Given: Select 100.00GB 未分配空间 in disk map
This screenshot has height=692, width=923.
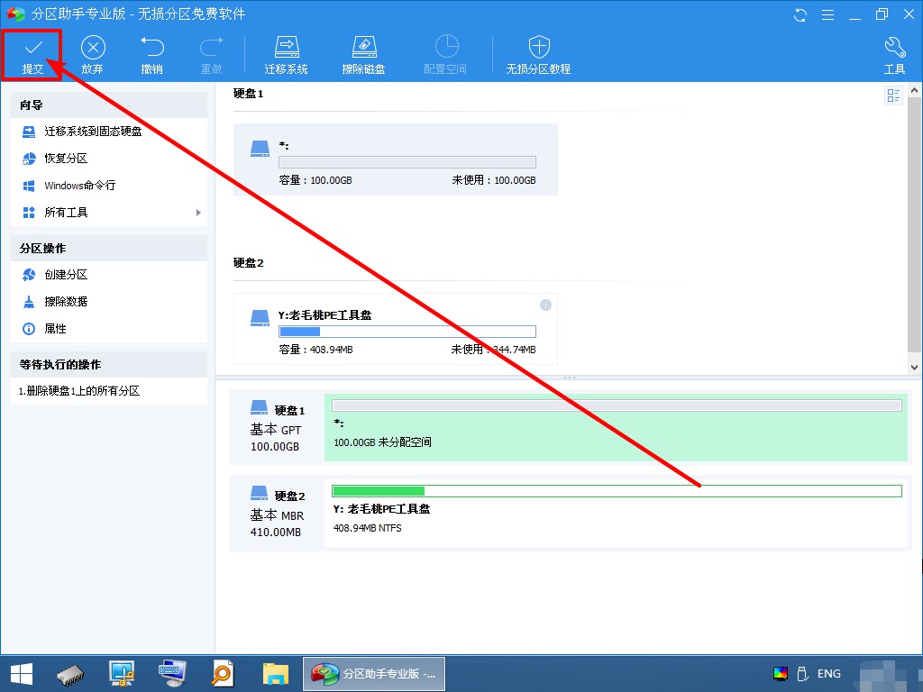Looking at the screenshot, I should pos(616,427).
